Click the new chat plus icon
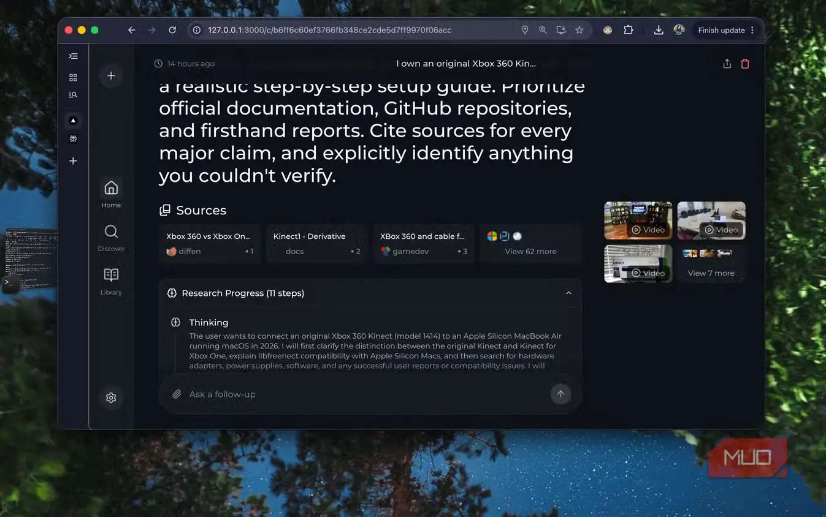 [111, 76]
